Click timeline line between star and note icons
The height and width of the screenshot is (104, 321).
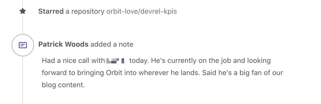pos(23,25)
